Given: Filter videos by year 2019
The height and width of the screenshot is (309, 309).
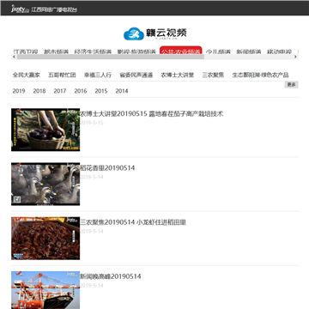Looking at the screenshot, I should (x=19, y=91).
